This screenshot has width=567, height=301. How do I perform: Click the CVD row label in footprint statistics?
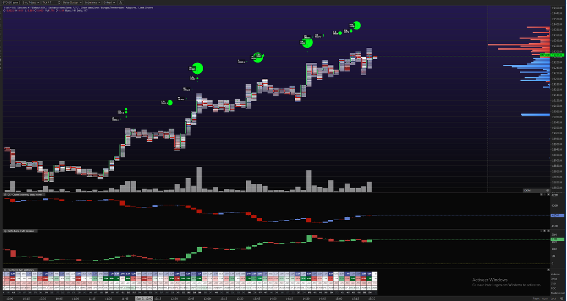[x=554, y=284]
